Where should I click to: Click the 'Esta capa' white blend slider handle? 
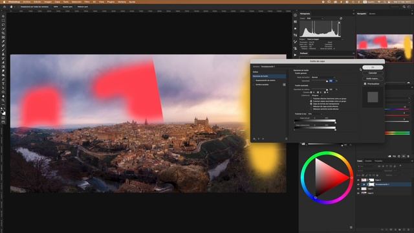[335, 122]
